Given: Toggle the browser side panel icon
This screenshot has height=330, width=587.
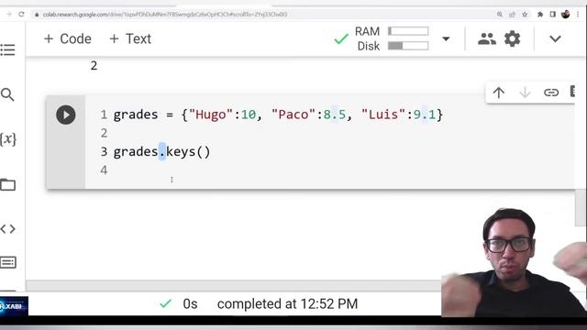Looking at the screenshot, I should tap(552, 15).
